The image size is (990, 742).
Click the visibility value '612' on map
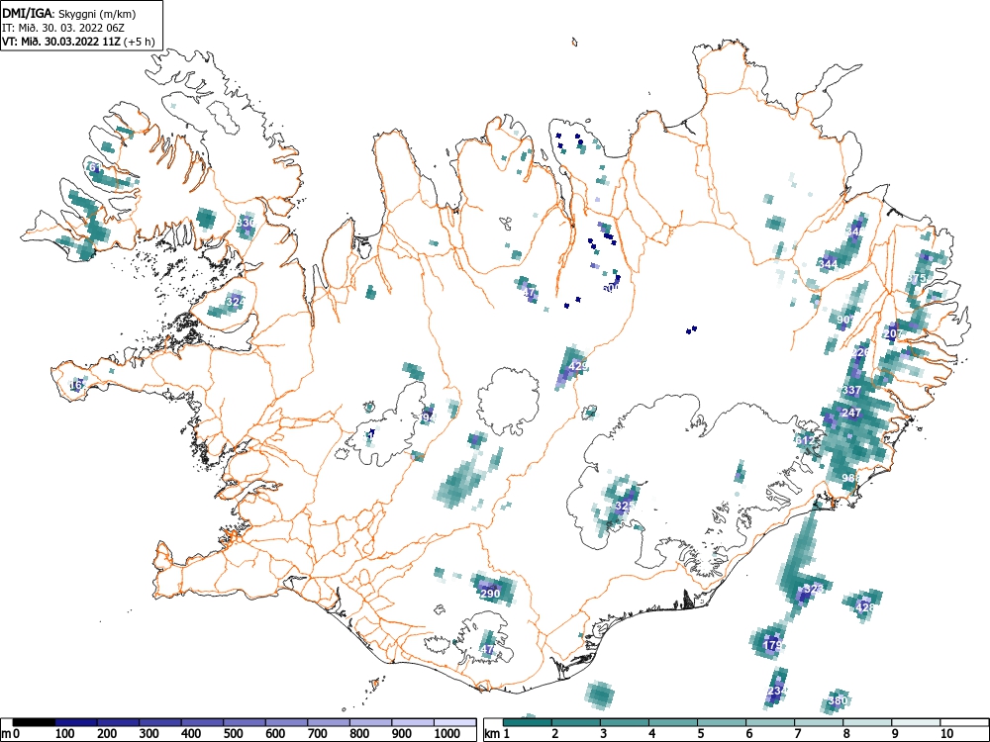click(x=806, y=440)
